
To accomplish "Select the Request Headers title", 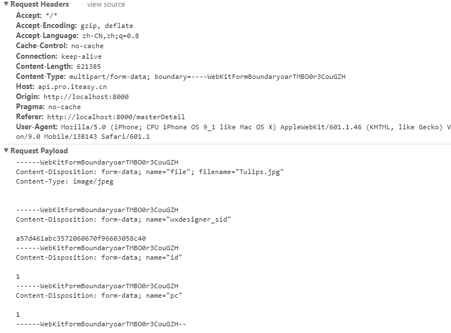I will [40, 4].
